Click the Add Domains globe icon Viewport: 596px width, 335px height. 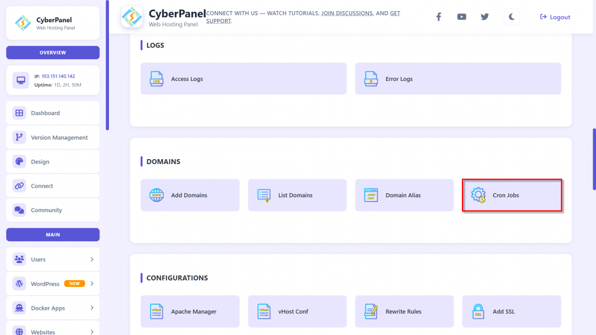coord(156,195)
